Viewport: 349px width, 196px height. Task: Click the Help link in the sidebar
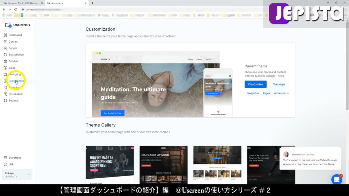click(11, 164)
